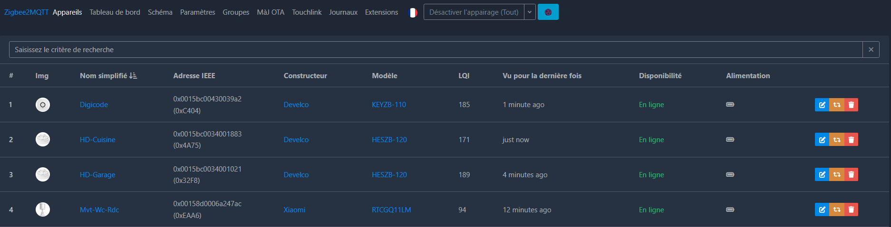Click the orange rebind icon for Digicode
This screenshot has height=227, width=891.
coord(837,105)
